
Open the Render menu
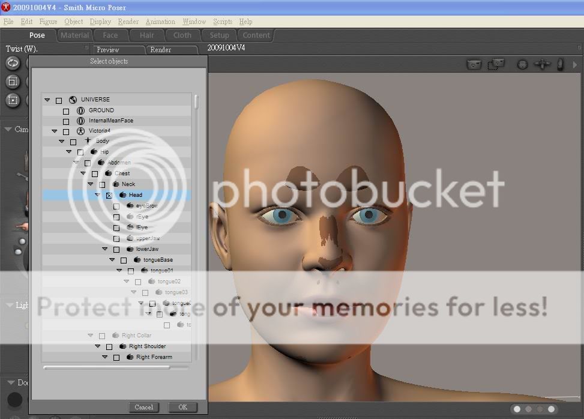pos(128,22)
